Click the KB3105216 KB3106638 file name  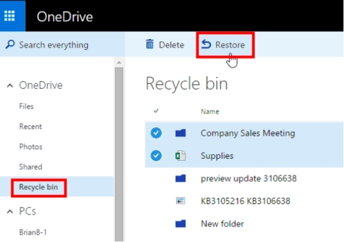click(246, 201)
